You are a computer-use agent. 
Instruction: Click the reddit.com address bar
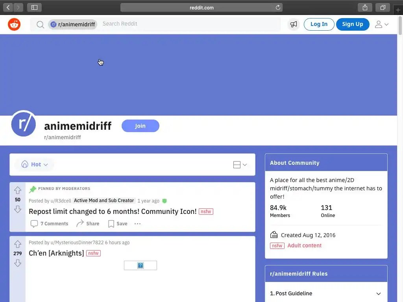[x=201, y=7]
